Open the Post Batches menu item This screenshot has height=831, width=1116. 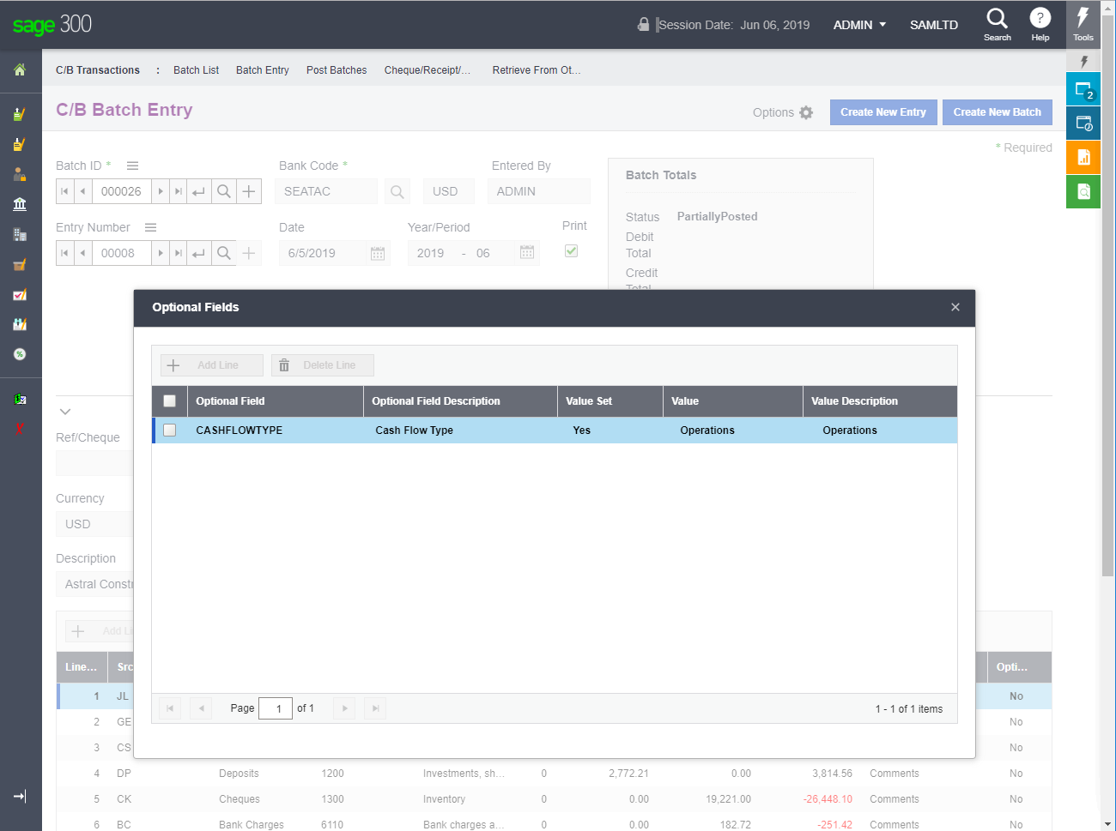click(x=337, y=70)
